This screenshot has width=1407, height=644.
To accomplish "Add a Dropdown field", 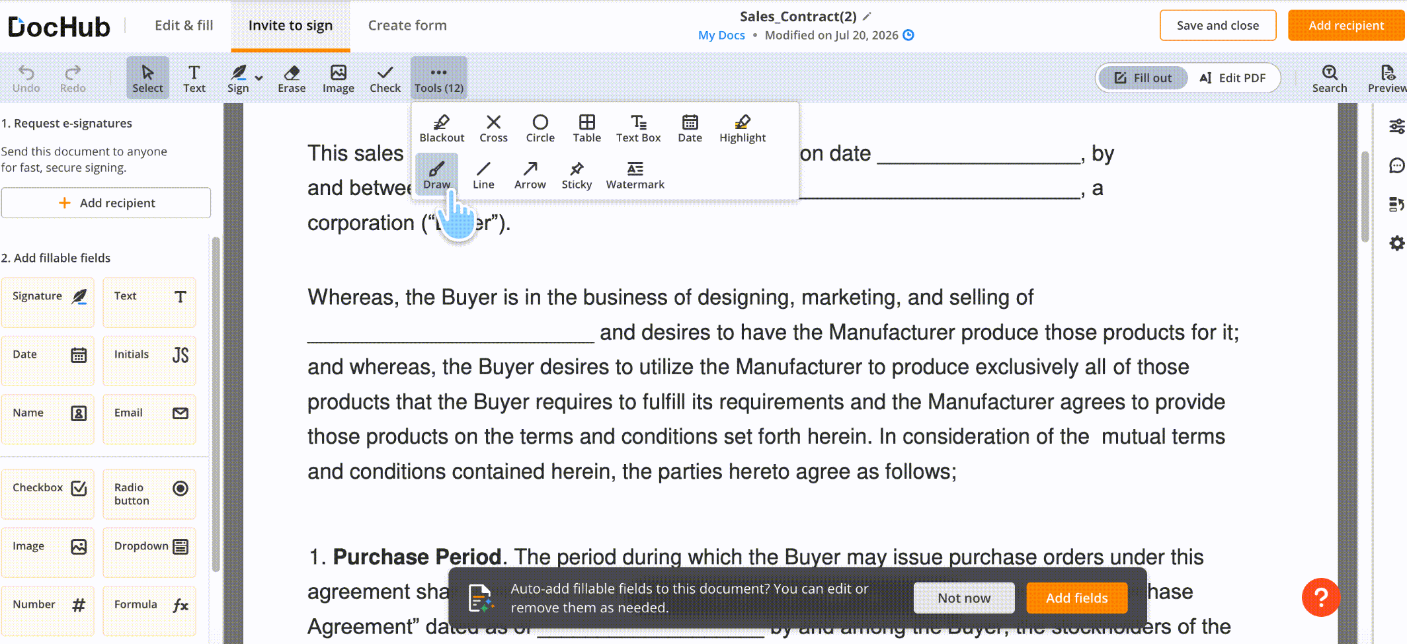I will tap(149, 552).
